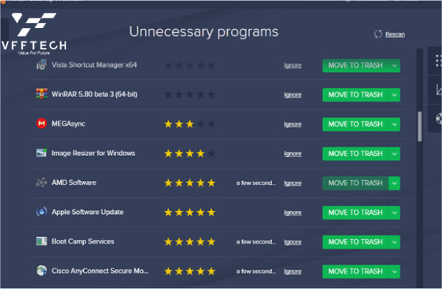
Task: Click the MEGAsync red icon
Action: (41, 124)
